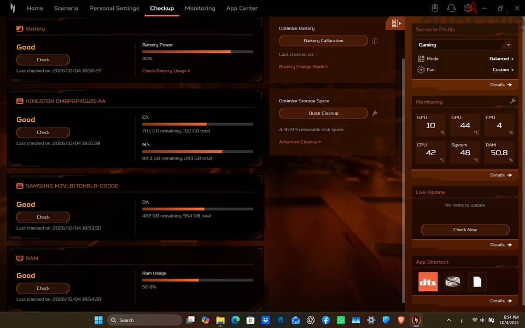Open Battery Charge Mode link
This screenshot has width=525, height=328.
[x=304, y=67]
